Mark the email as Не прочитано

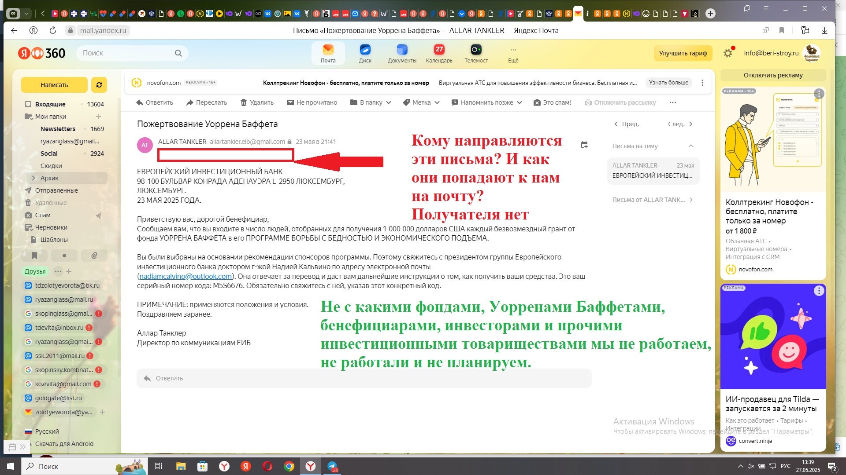(x=312, y=102)
